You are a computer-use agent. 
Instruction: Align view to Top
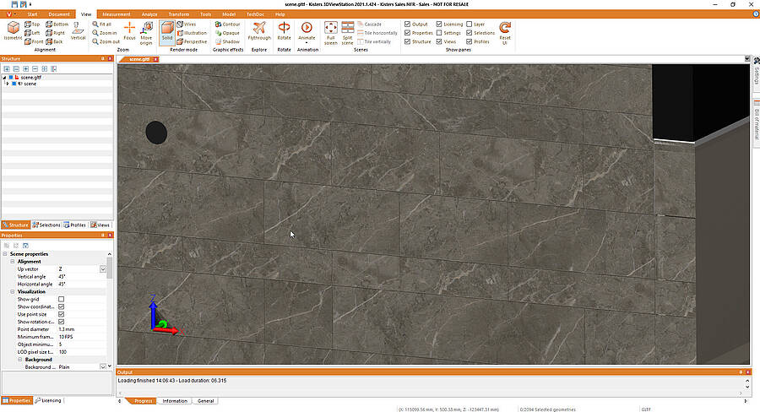coord(32,24)
